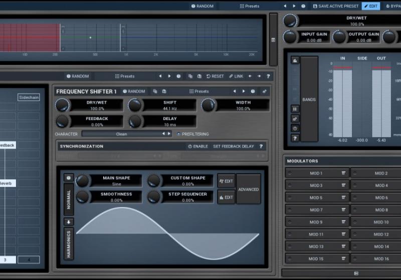This screenshot has width=401, height=280.
Task: Open the Frequency Shifter 1 Presets list
Action: [x=198, y=91]
